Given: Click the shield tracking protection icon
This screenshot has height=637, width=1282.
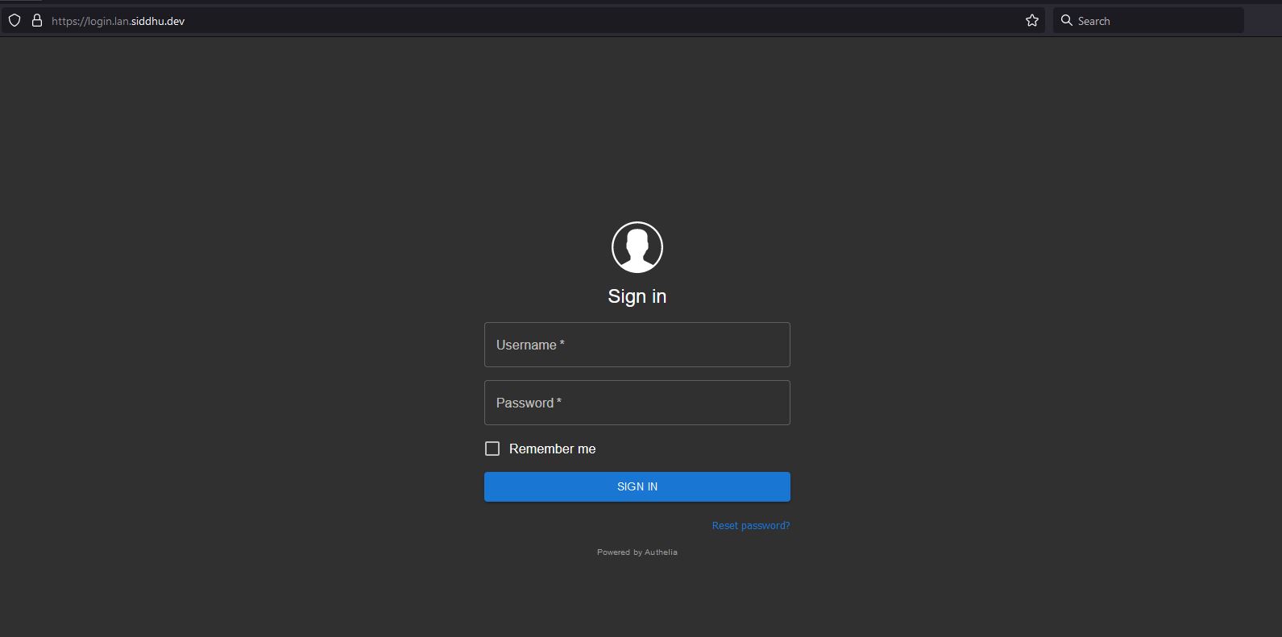Looking at the screenshot, I should 15,21.
